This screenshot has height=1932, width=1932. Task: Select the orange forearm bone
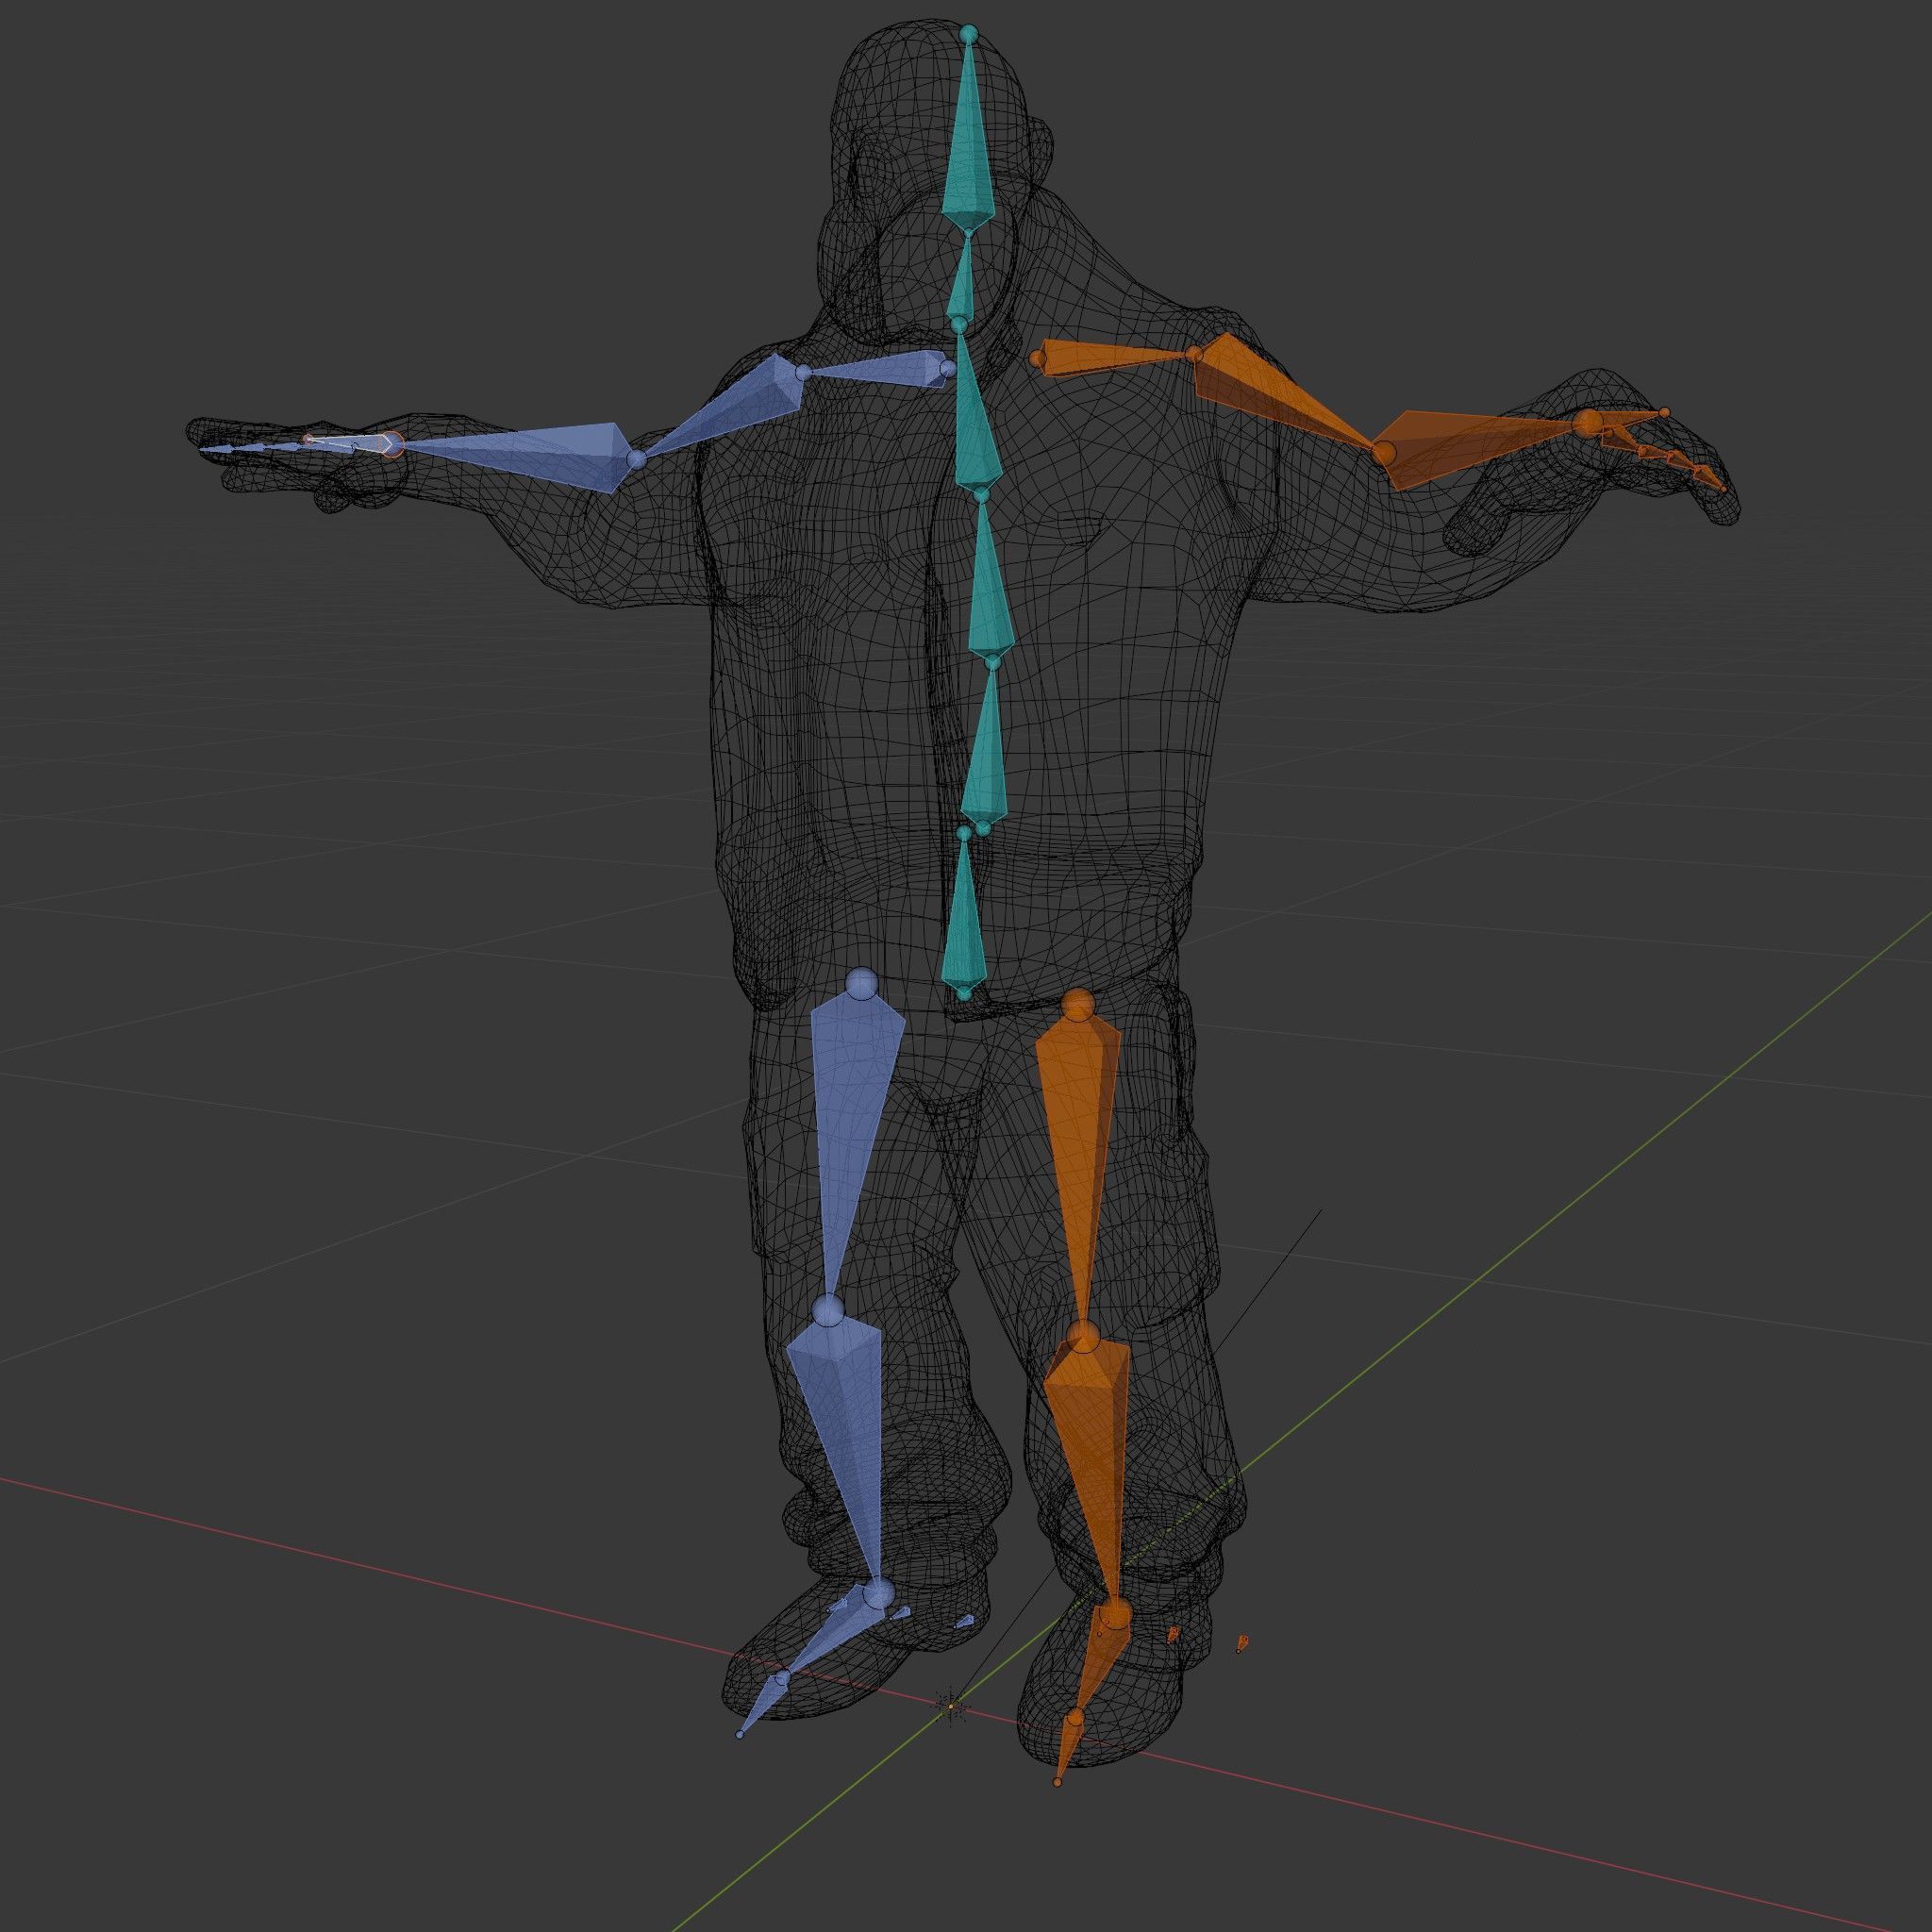(x=1470, y=445)
